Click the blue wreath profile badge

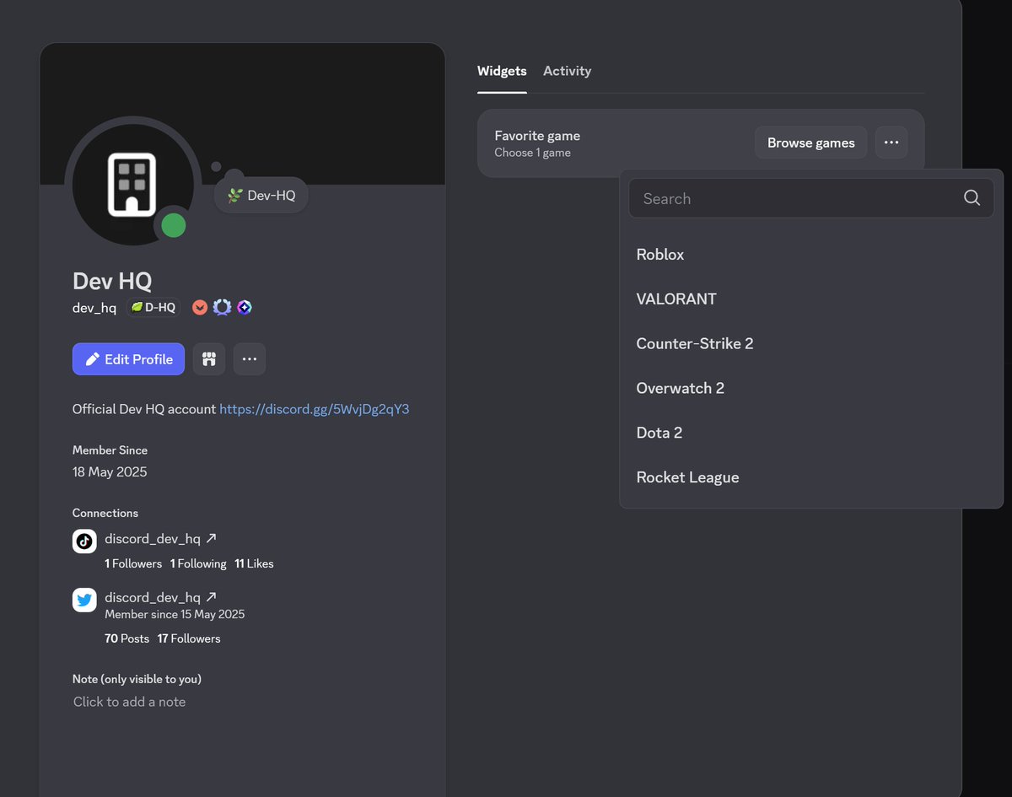pyautogui.click(x=222, y=308)
